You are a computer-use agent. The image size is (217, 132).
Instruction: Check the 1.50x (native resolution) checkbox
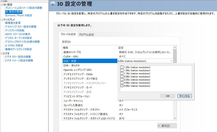click(x=122, y=70)
